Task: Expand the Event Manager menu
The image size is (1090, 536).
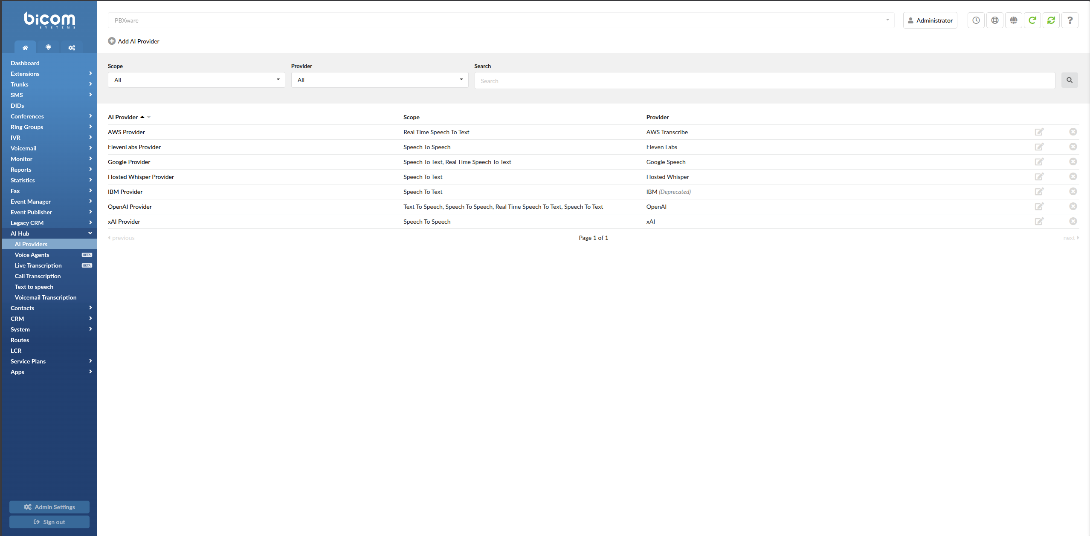Action: (x=49, y=202)
